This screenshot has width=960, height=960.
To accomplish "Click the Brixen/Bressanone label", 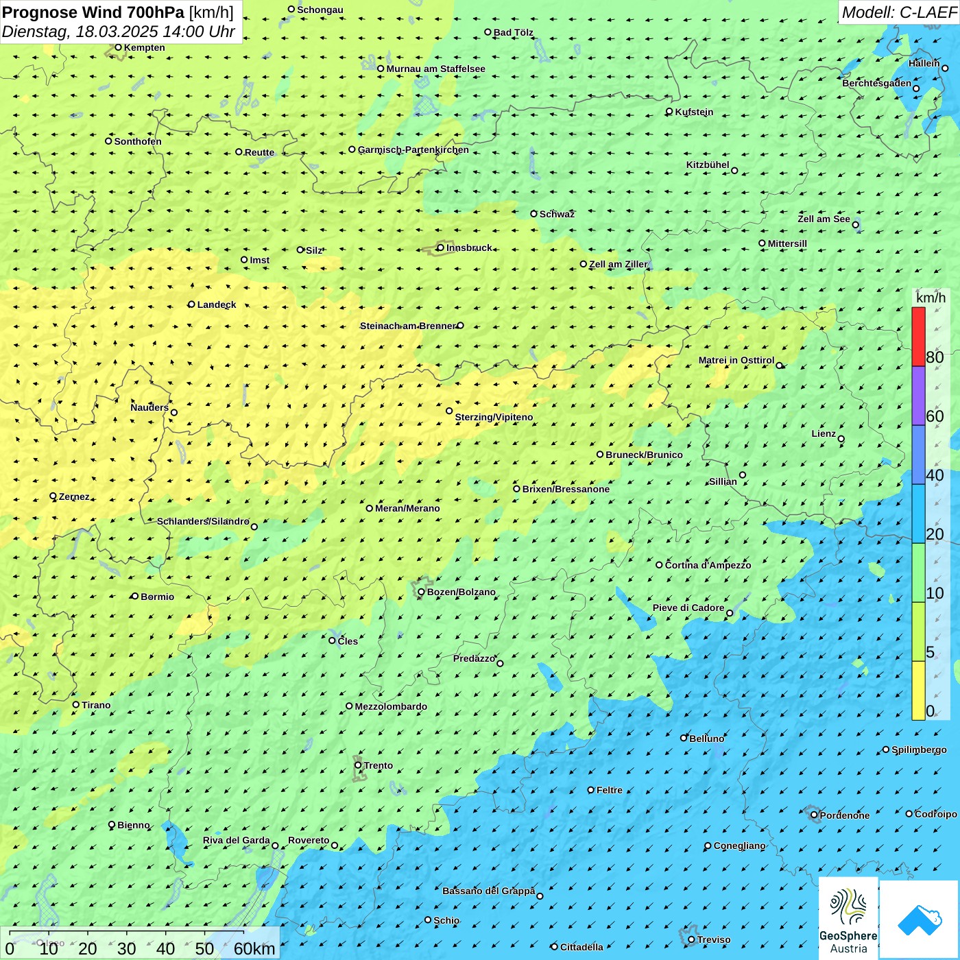I will pyautogui.click(x=566, y=489).
